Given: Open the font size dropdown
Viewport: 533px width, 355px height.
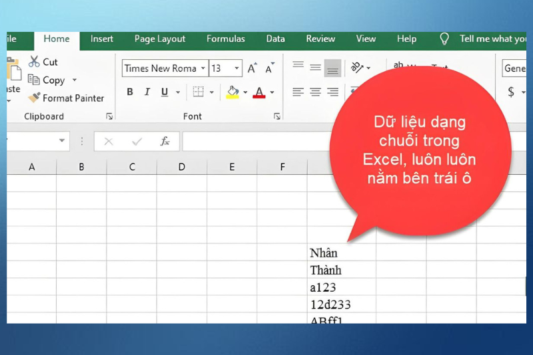Looking at the screenshot, I should pos(237,68).
